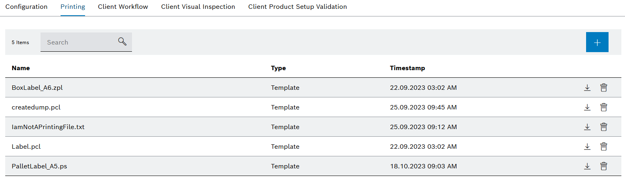Remove PalletLabel_A5.ps with the trash icon
The height and width of the screenshot is (182, 625).
click(x=603, y=166)
